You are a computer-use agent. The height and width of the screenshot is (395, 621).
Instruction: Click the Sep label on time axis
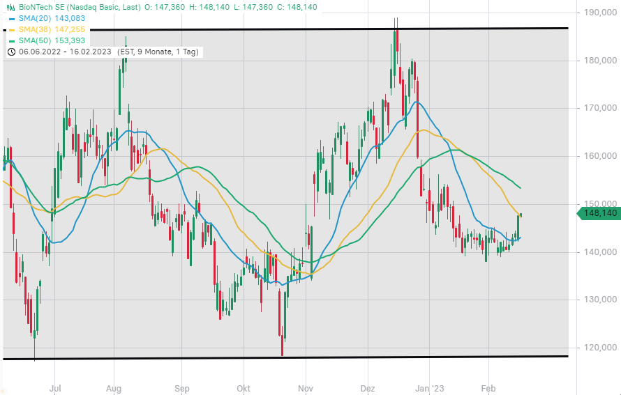pos(182,389)
